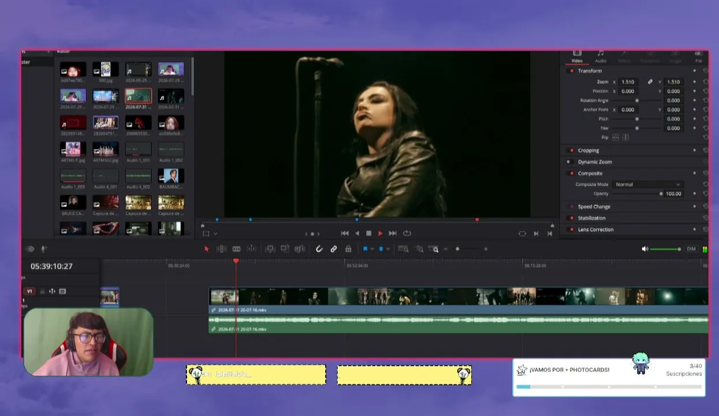
Task: Click the Detail Zoom icon
Action: (420, 249)
